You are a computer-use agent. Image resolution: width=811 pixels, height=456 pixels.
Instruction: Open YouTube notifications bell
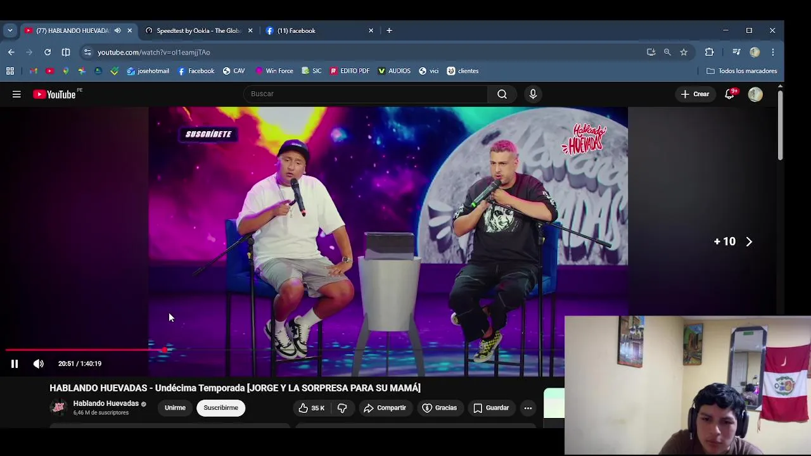730,94
